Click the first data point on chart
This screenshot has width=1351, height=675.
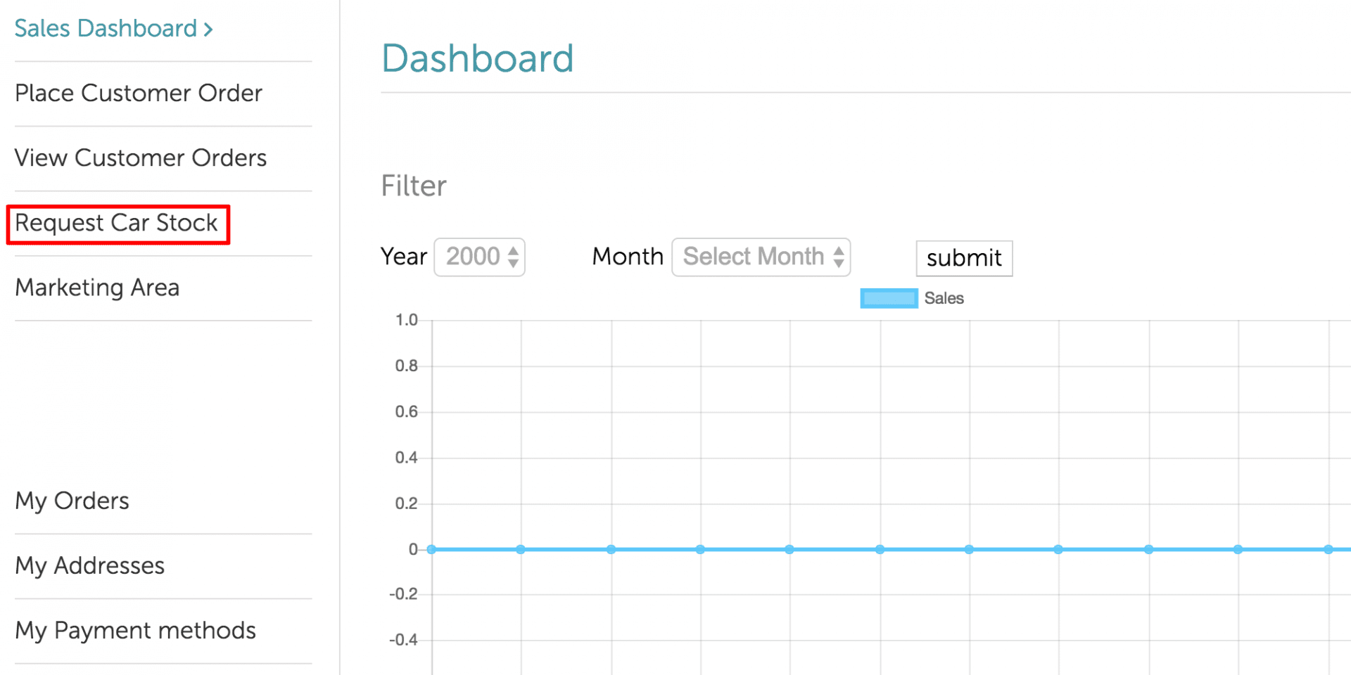[x=431, y=549]
